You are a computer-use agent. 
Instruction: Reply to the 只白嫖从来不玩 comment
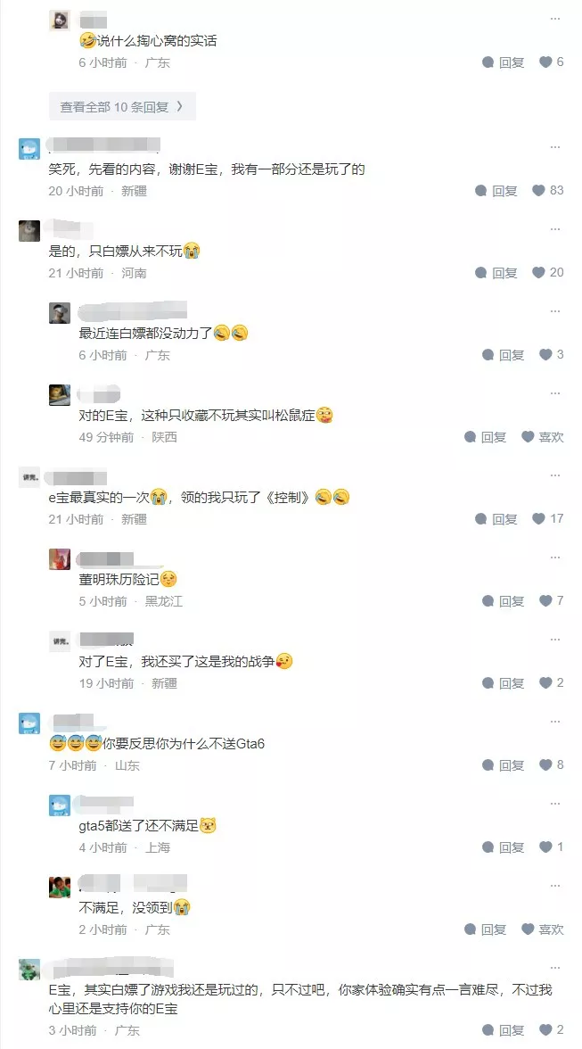[x=496, y=273]
